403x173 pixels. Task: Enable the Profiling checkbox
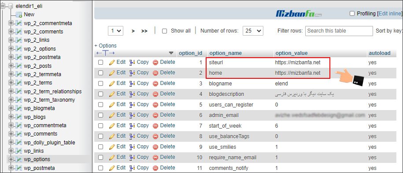[352, 13]
